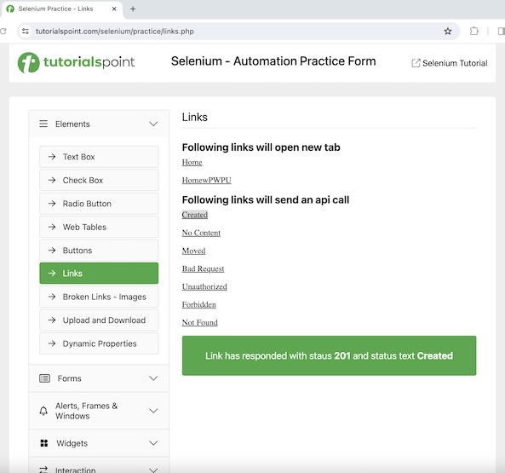Click the arrow icon beside Text Box
The image size is (505, 473).
52,157
